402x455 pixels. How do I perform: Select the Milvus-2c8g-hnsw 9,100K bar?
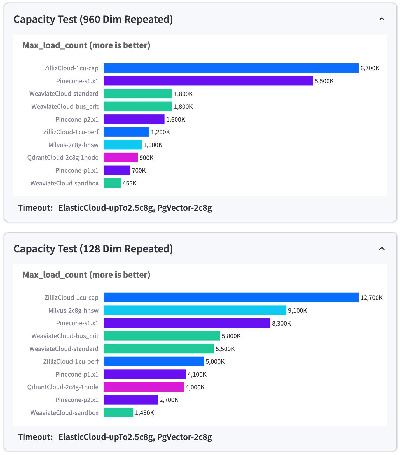(x=195, y=310)
